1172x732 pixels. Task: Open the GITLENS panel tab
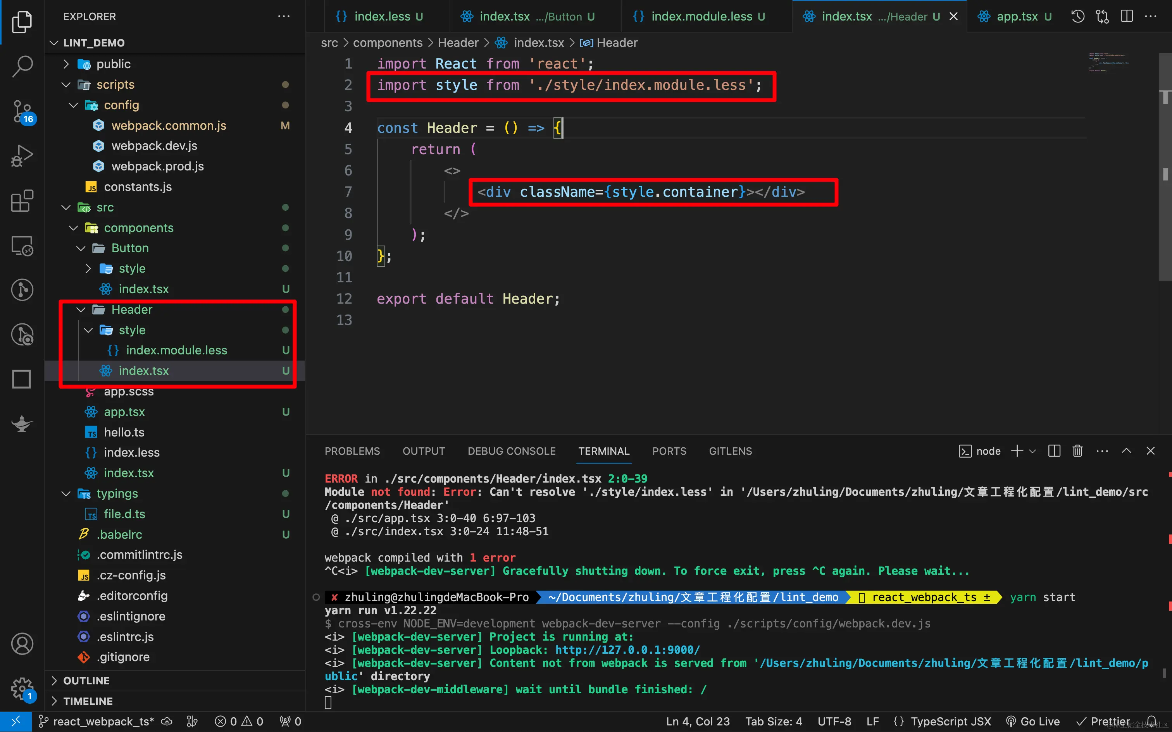coord(730,451)
